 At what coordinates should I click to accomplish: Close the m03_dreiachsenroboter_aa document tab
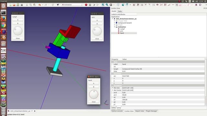(x=35, y=111)
